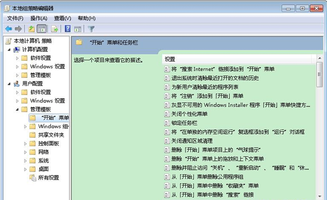
Task: Expand the 桌面 tree node
Action: 25,169
